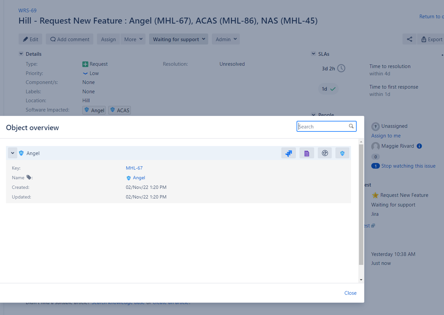Viewport: 444px width, 315px height.
Task: Stop watching this issue
Action: click(408, 166)
